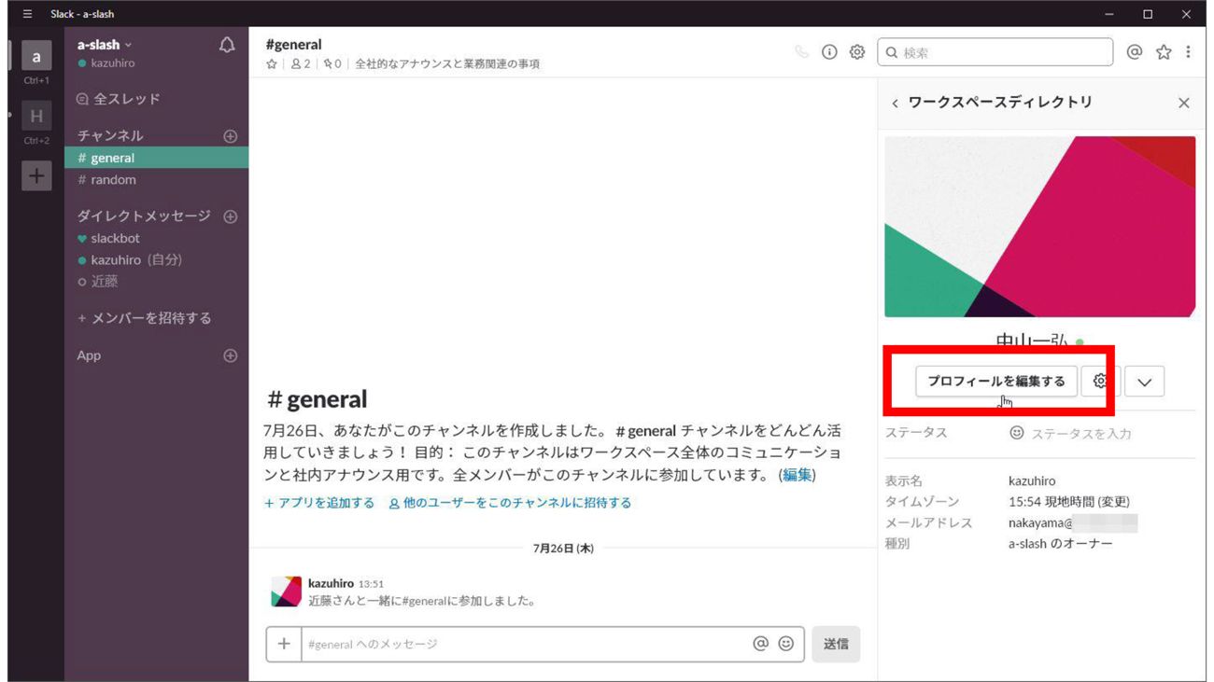Click the 7月26日(木) date divider label

point(563,549)
